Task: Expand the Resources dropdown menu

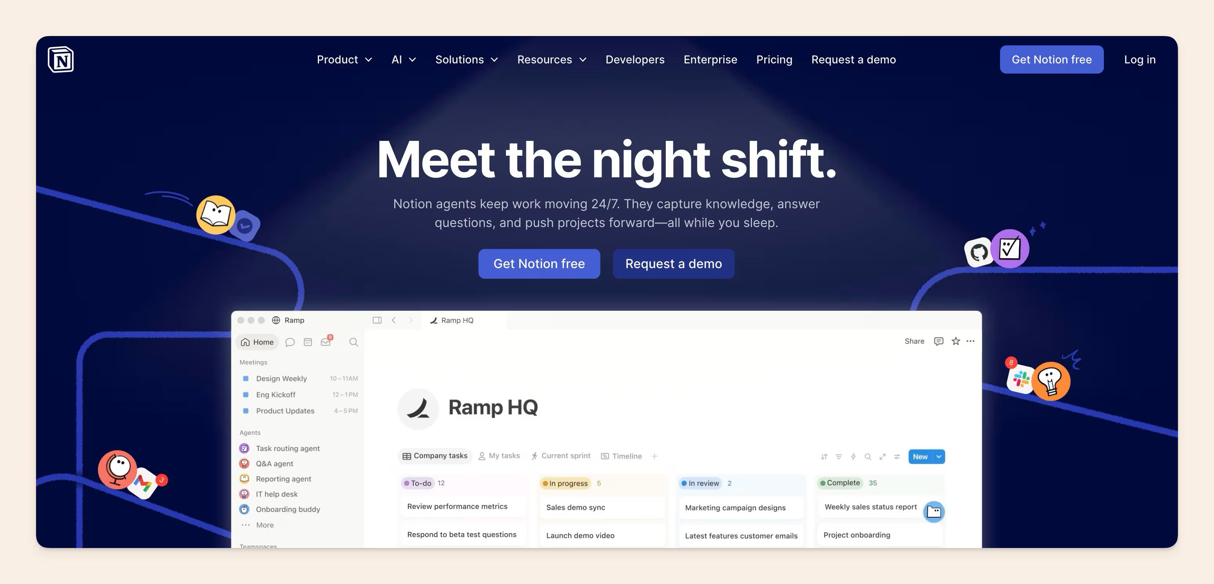Action: [552, 60]
